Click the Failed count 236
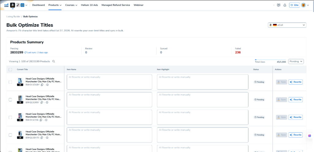 click(x=238, y=53)
